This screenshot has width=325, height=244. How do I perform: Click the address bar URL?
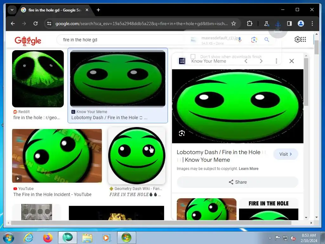pos(141,24)
